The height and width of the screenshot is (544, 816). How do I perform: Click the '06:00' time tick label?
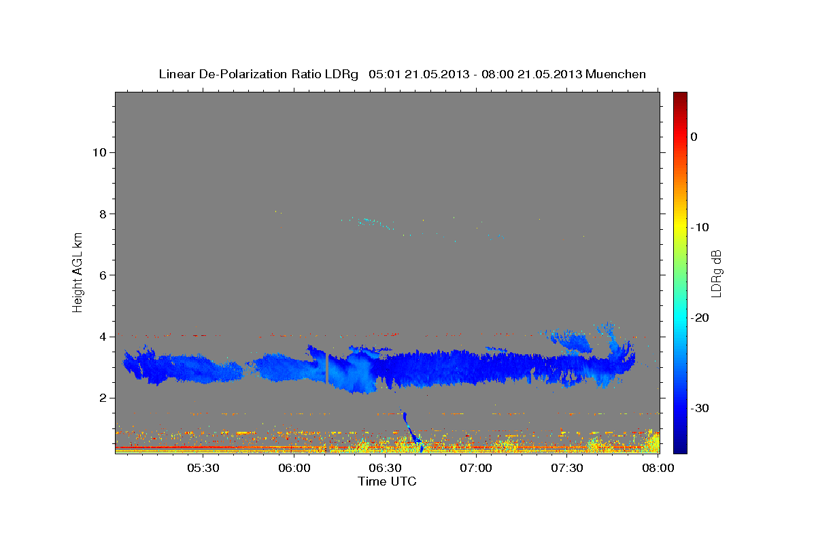coord(294,469)
